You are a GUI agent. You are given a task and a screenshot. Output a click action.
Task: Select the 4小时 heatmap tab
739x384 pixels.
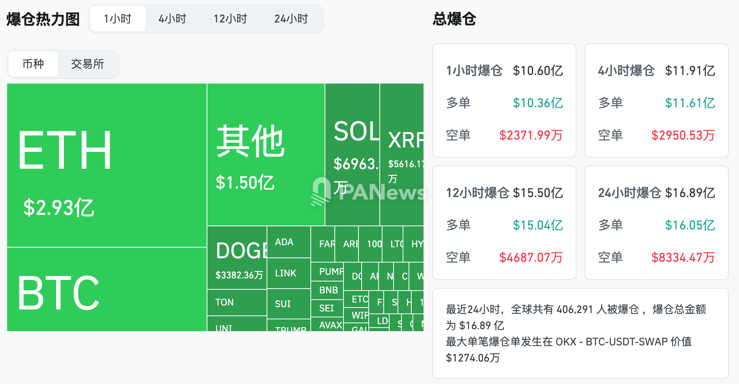point(172,19)
